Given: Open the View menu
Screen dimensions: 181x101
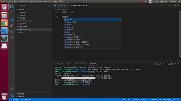Looking at the screenshot, I should click(x=31, y=2).
